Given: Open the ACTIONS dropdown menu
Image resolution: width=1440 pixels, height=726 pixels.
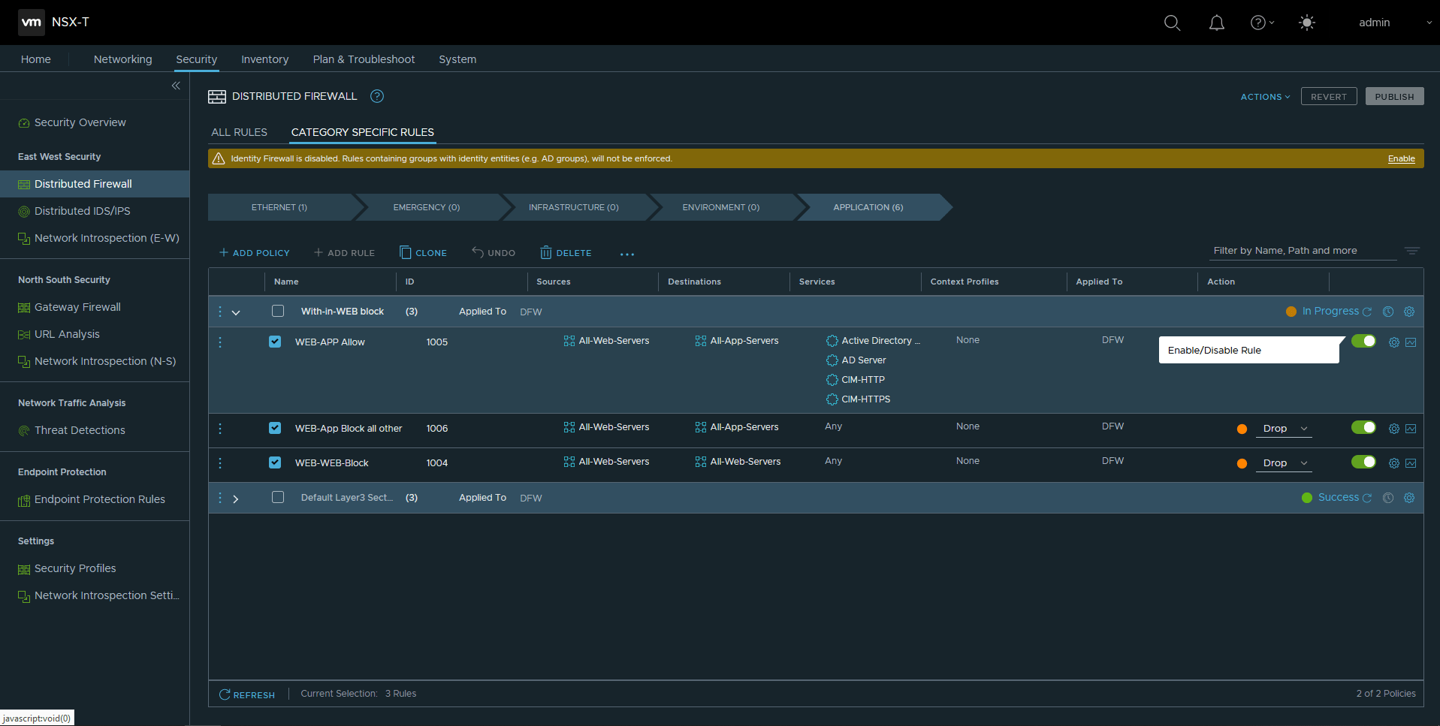Looking at the screenshot, I should 1265,97.
